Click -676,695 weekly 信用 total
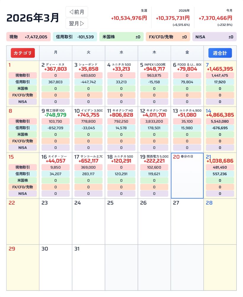 click(220, 128)
